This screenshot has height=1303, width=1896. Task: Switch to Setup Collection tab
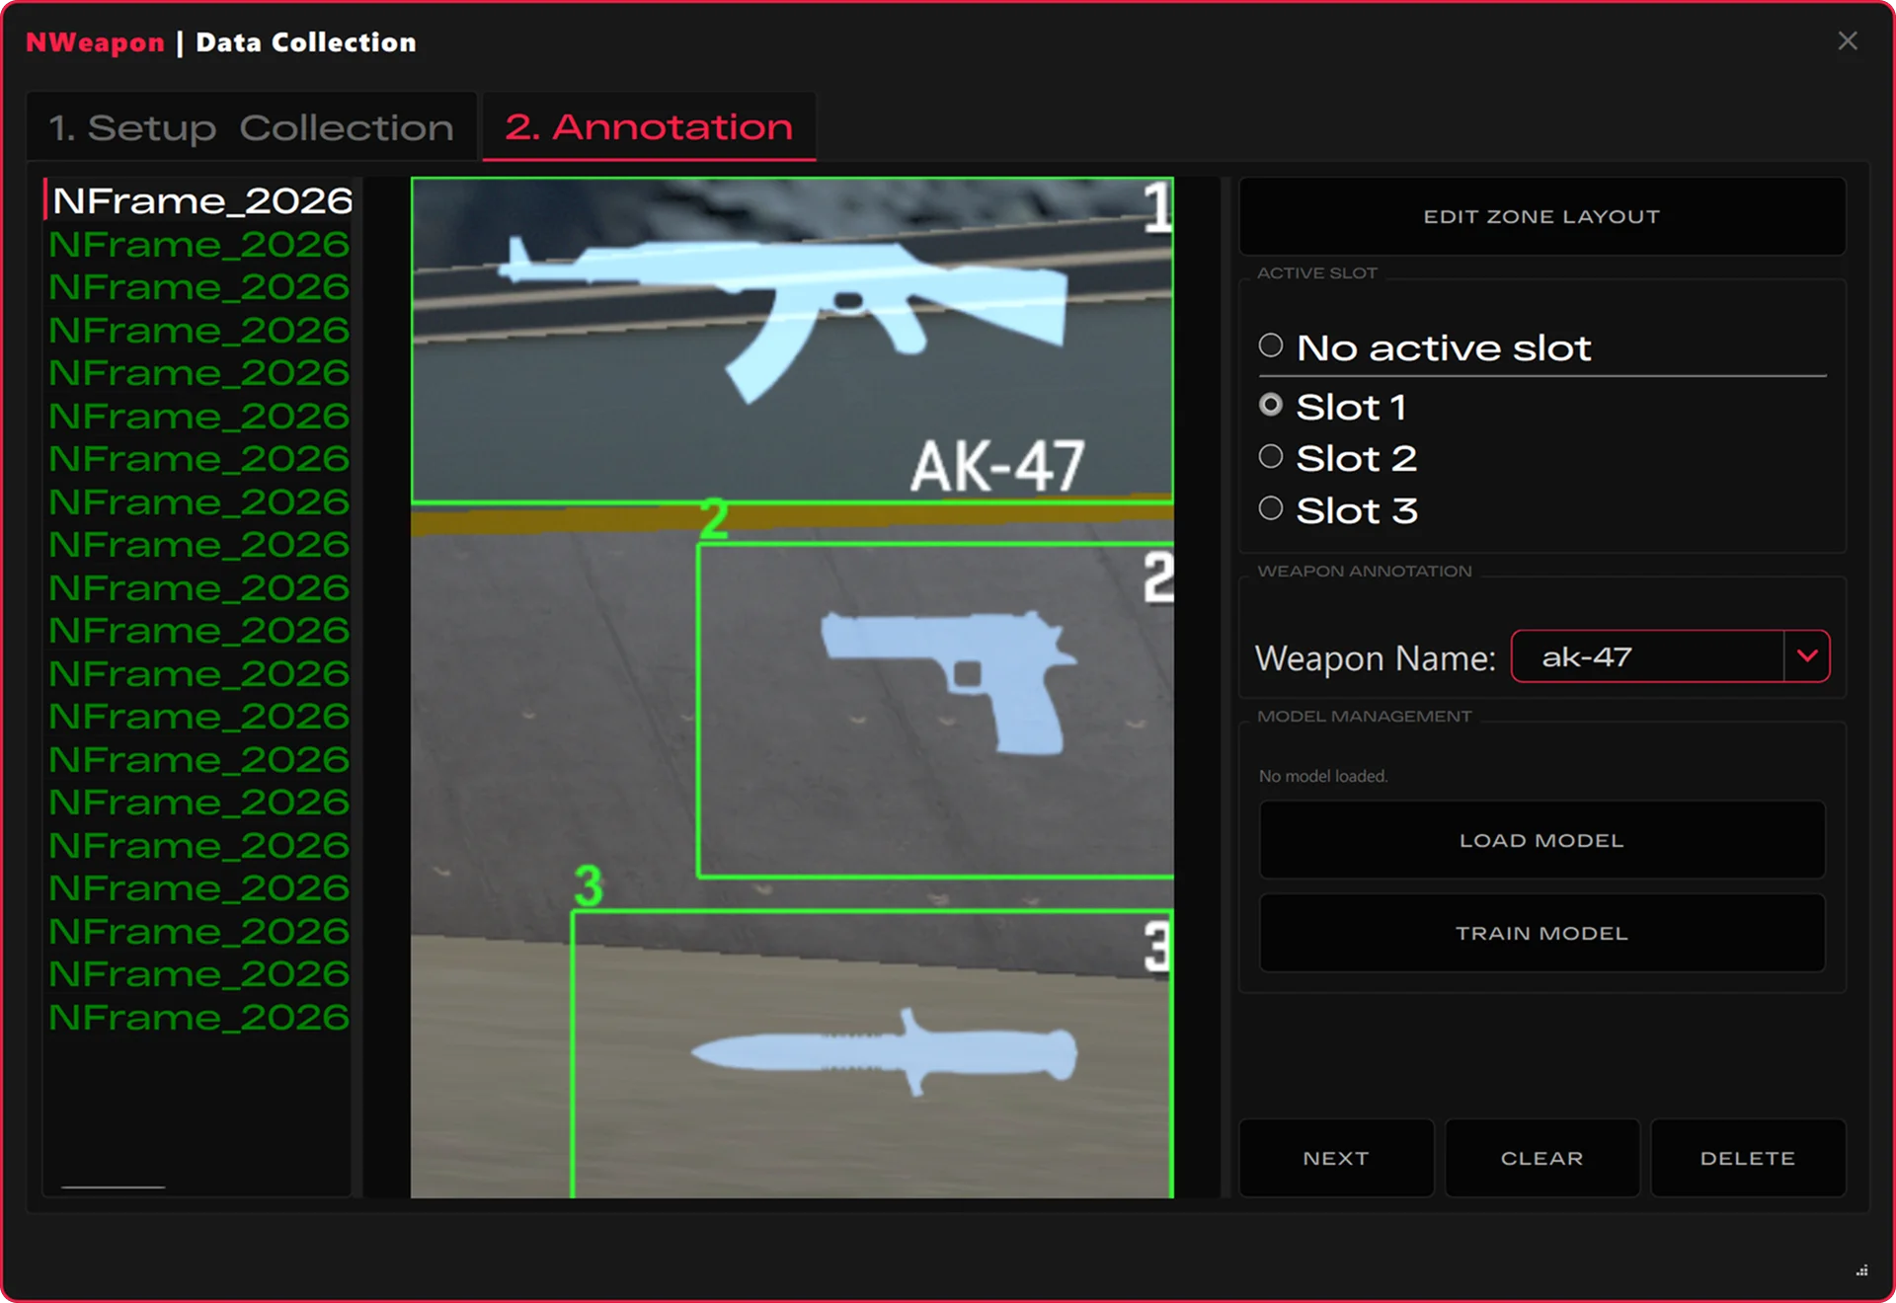pos(252,127)
